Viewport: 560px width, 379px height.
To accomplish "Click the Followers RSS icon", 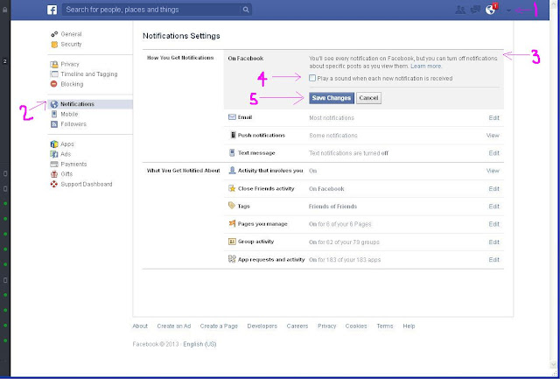I will coord(54,124).
